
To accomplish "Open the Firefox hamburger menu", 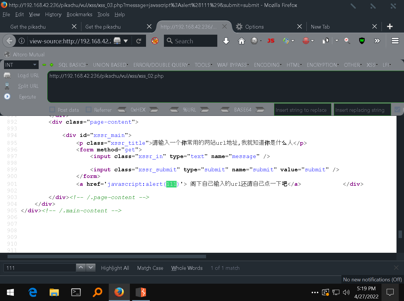I will click(x=395, y=41).
